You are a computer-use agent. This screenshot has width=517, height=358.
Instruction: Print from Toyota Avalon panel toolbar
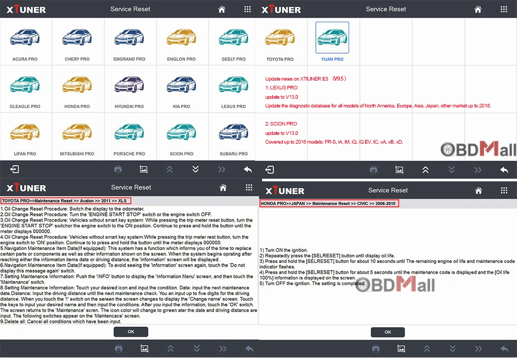click(x=119, y=349)
